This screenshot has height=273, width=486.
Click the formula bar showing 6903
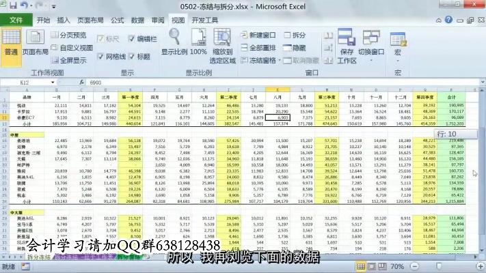(283, 83)
